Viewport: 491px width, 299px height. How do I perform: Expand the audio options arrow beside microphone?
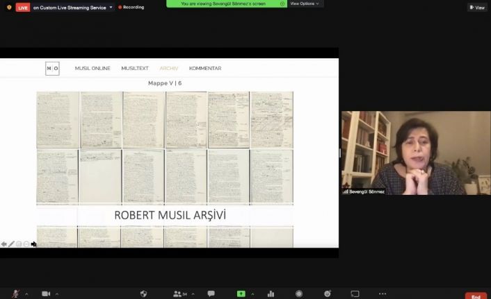coord(27,293)
